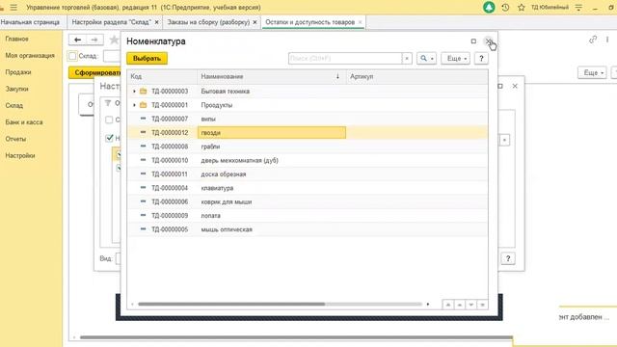This screenshot has width=617, height=347.
Task: Click the ? help button in settings dialog
Action: [508, 258]
